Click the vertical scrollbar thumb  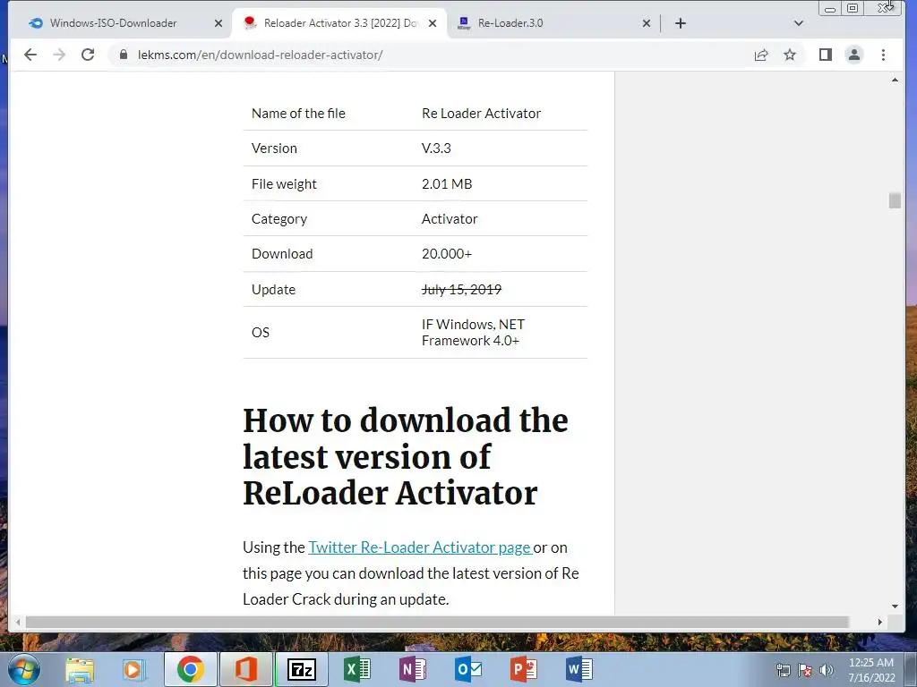[895, 200]
